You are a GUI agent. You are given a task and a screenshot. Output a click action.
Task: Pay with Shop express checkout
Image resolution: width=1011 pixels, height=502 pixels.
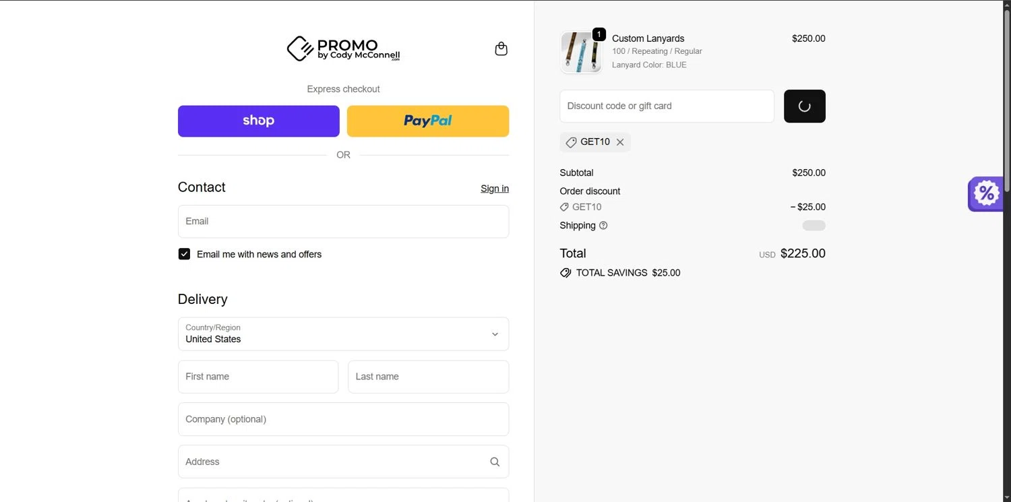click(x=259, y=121)
